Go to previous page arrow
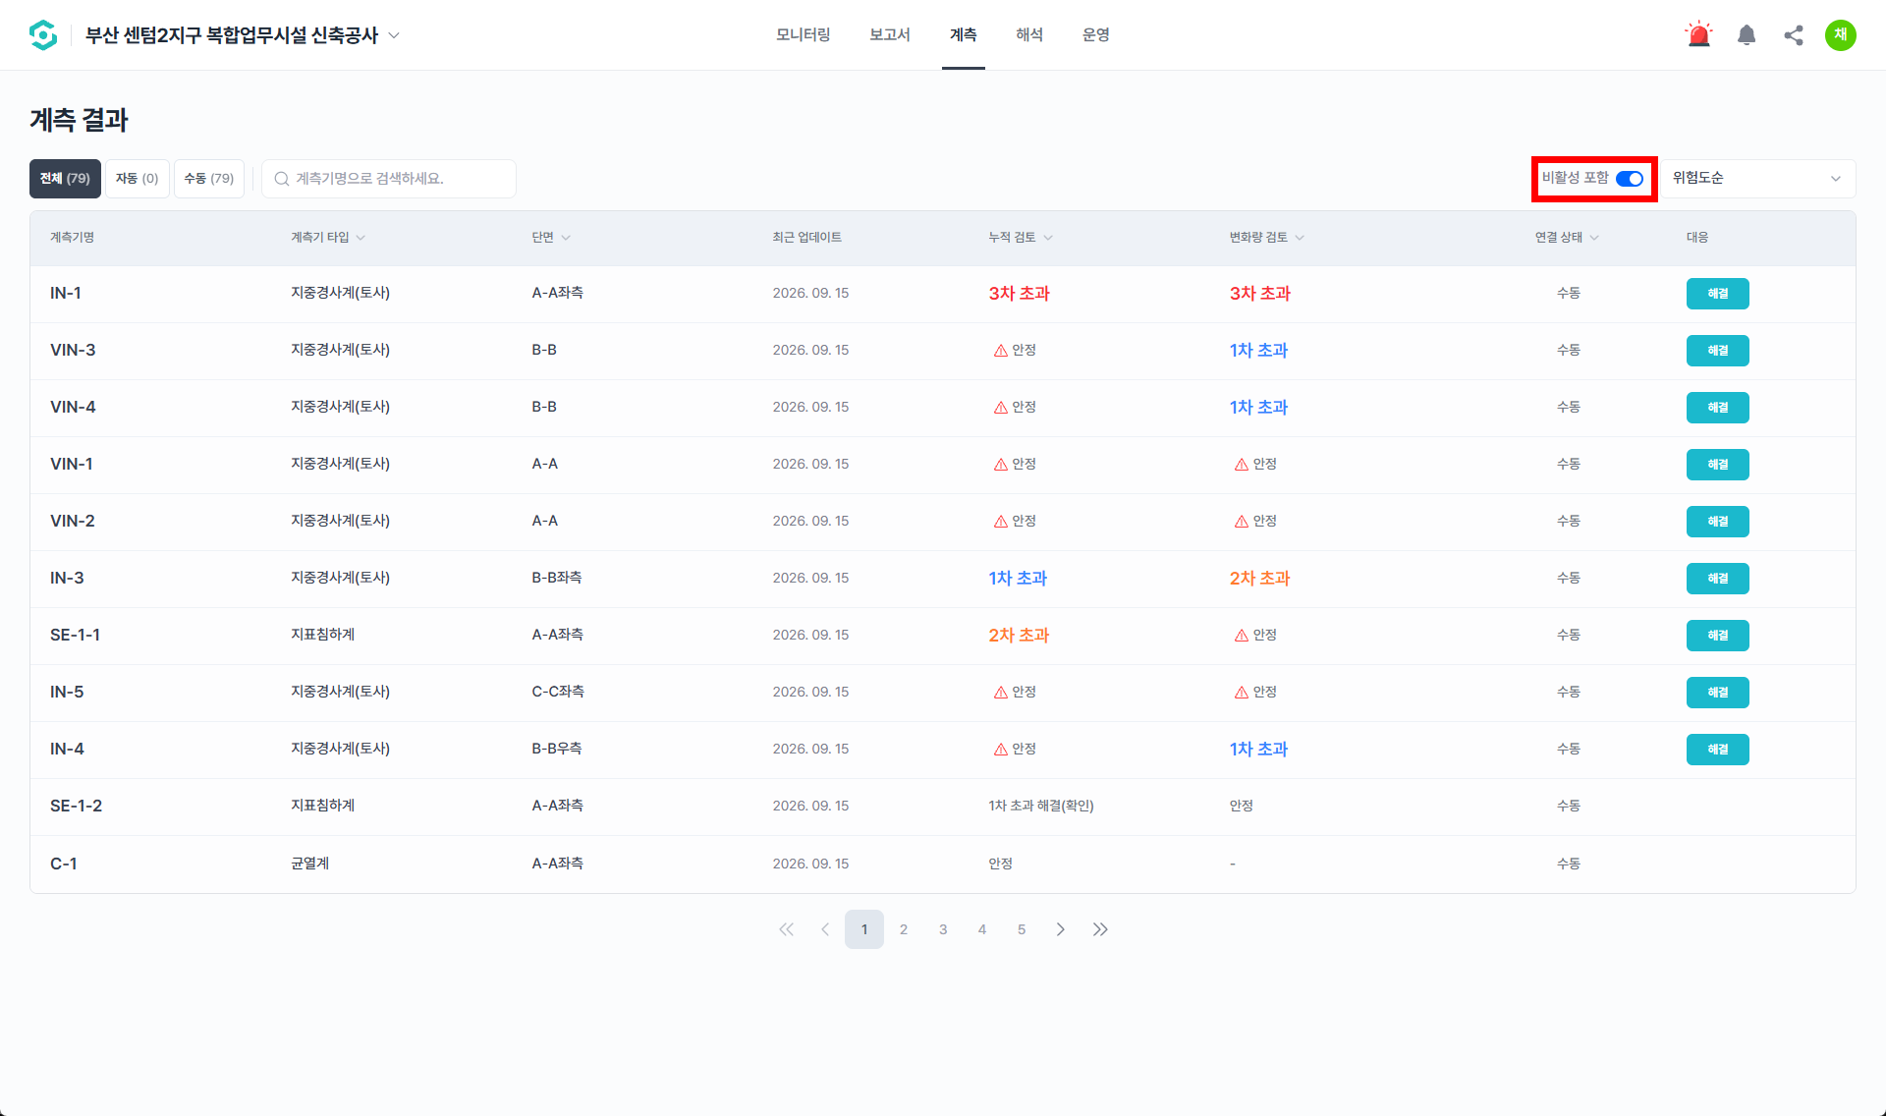This screenshot has height=1116, width=1886. click(825, 929)
